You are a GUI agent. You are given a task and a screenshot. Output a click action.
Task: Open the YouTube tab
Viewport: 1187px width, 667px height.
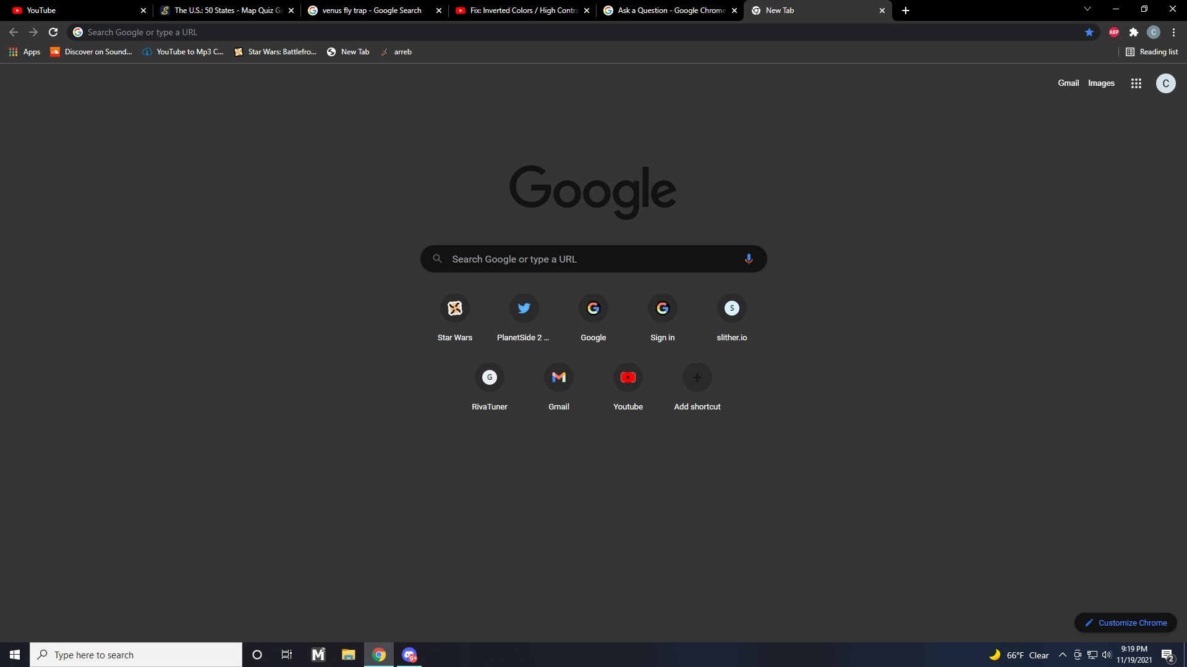74,10
